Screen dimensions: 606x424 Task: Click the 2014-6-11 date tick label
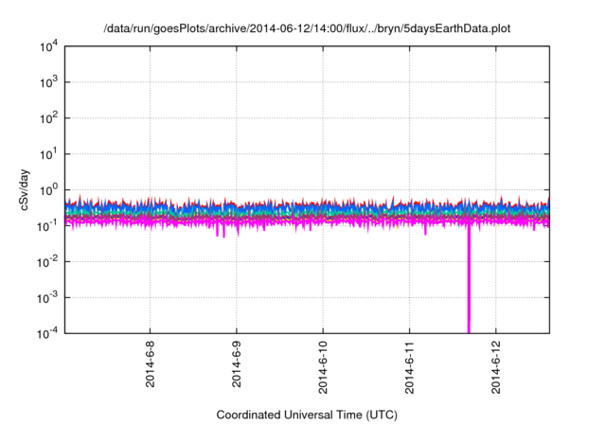pos(410,367)
